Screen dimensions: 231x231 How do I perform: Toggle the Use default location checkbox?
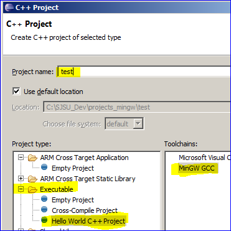(16, 92)
